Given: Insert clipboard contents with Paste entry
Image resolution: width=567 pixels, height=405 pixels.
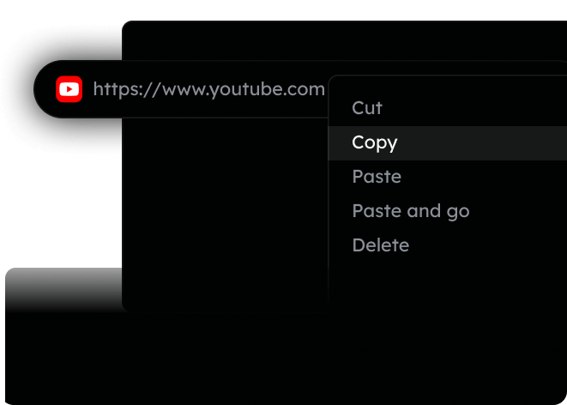Looking at the screenshot, I should coord(377,177).
